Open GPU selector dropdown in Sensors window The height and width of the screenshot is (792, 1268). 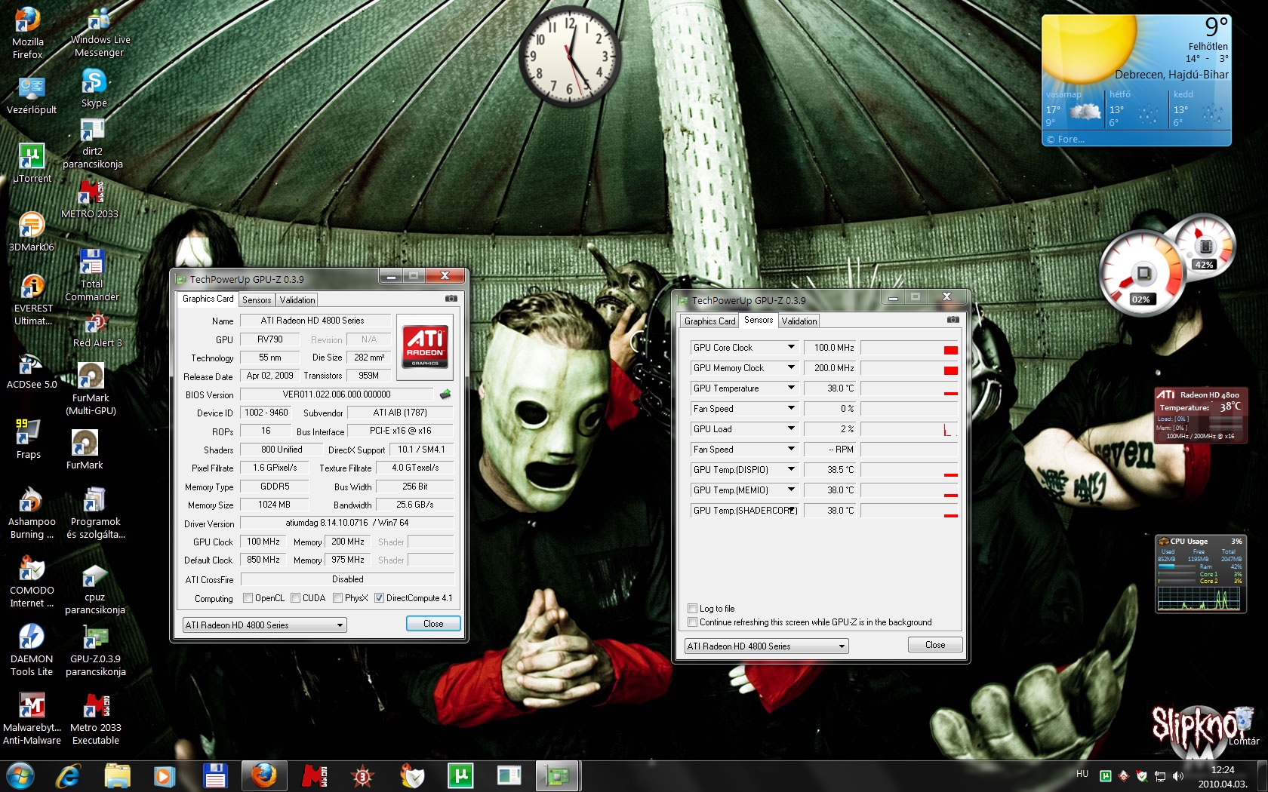(766, 646)
